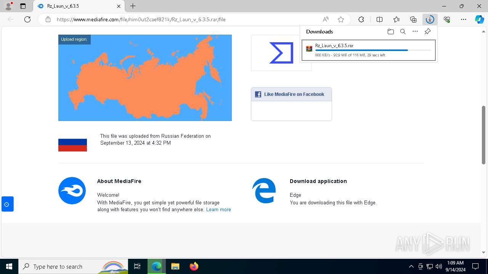The height and width of the screenshot is (274, 488).
Task: Open more options in Downloads panel
Action: pyautogui.click(x=415, y=32)
